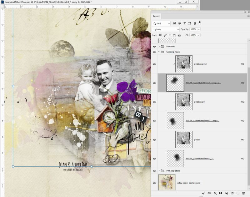Screen dimensions: 250x197
Task: Link layers from panel footer
Action: pos(209,193)
